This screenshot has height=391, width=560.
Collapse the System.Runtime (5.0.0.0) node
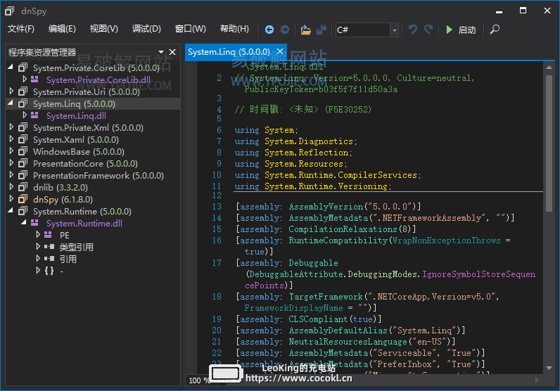[11, 211]
